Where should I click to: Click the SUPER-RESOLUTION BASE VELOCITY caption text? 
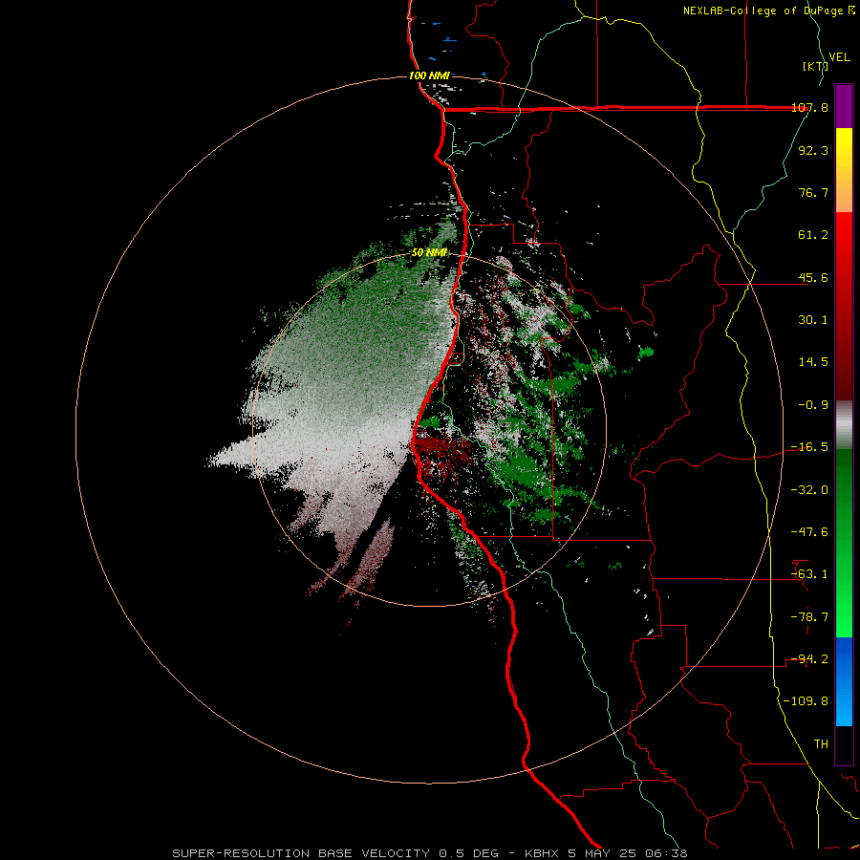(x=301, y=853)
